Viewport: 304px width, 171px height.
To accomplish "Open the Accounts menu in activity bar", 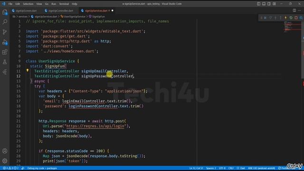I will (5, 151).
